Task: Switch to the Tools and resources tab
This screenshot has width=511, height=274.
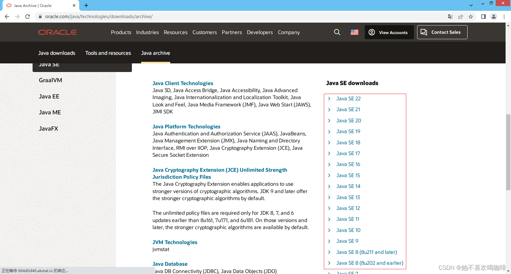Action: point(108,53)
